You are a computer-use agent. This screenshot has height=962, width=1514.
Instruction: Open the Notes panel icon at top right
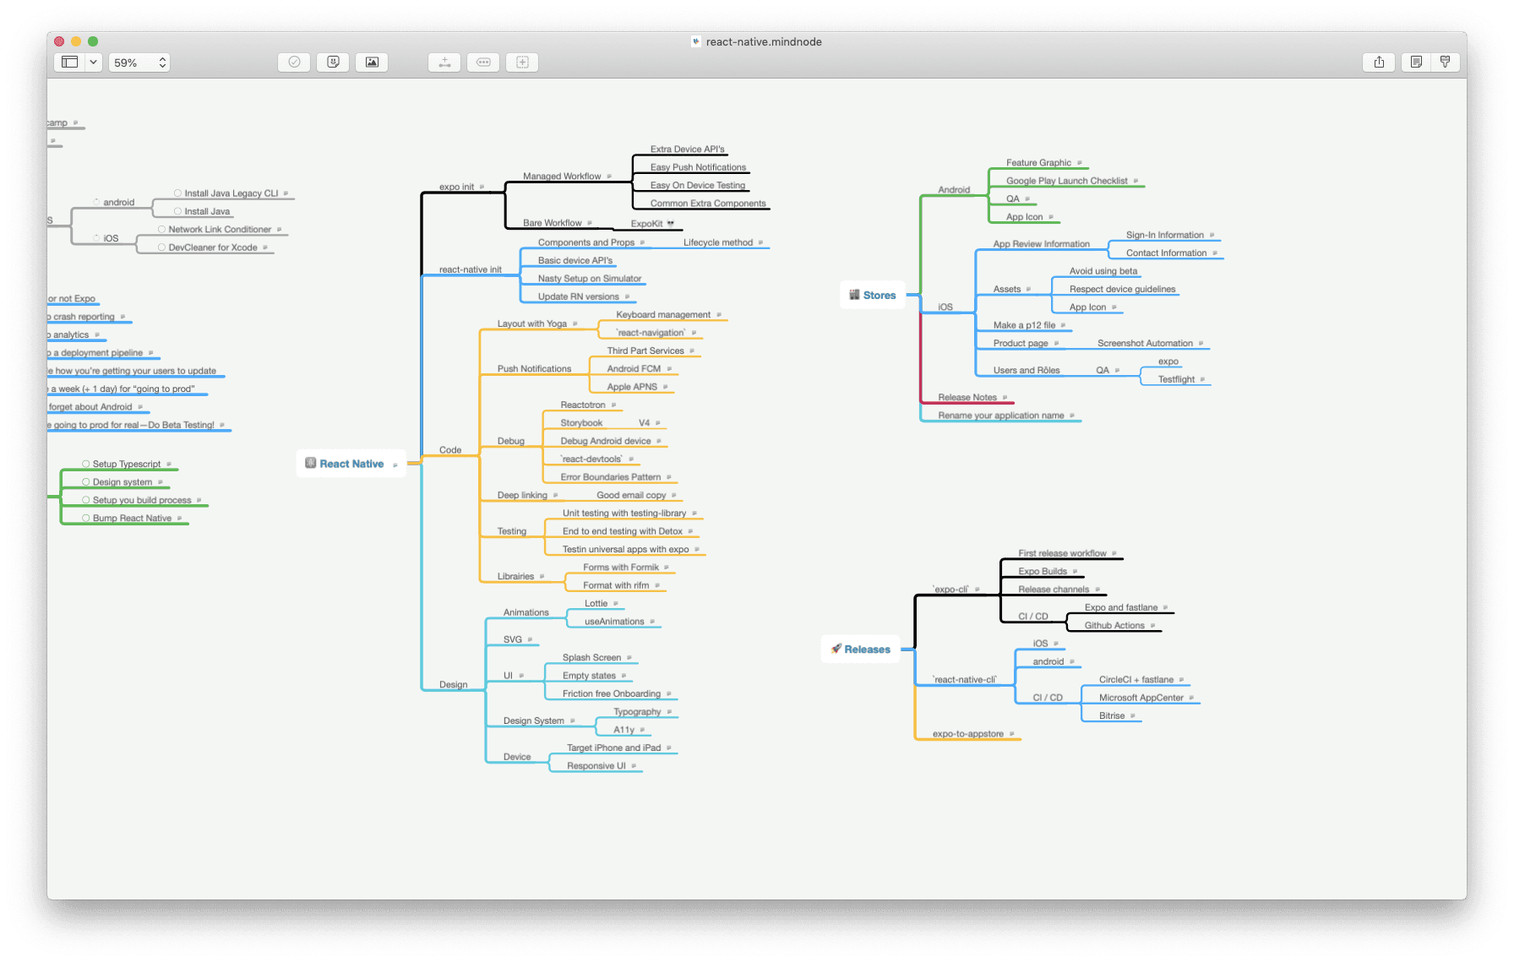click(x=1416, y=62)
